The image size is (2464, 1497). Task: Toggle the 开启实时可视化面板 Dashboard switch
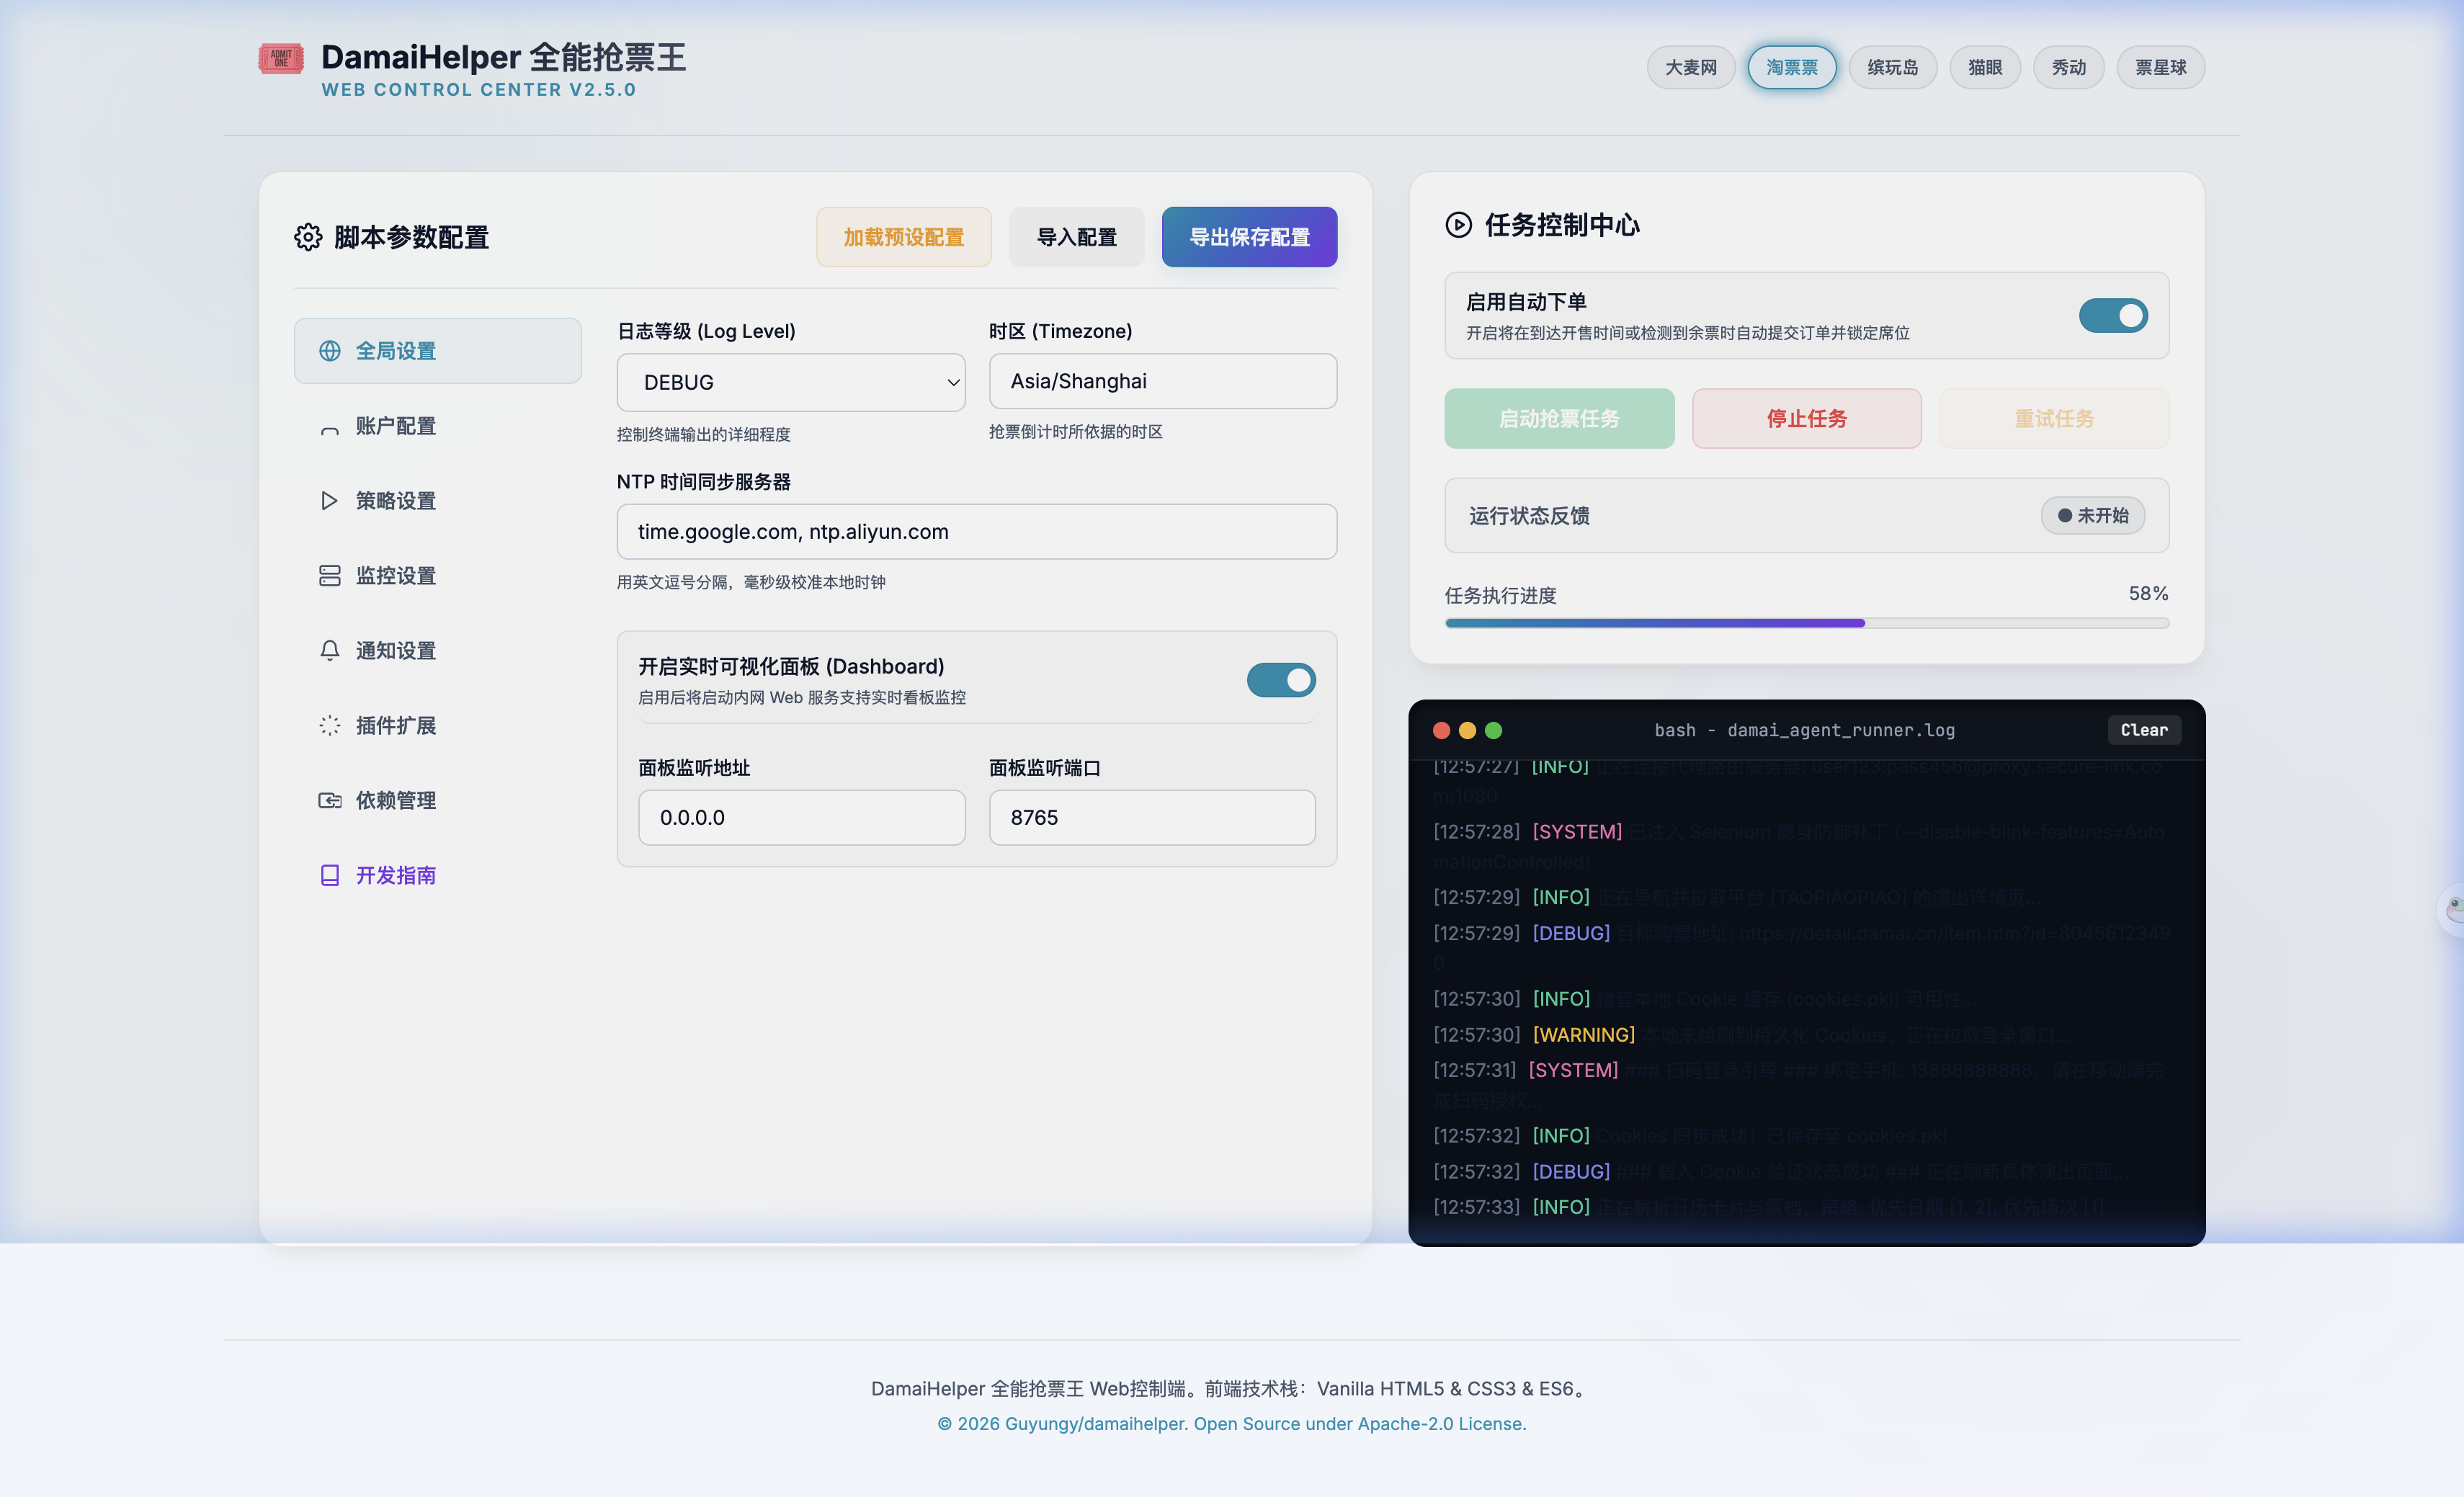point(1281,681)
